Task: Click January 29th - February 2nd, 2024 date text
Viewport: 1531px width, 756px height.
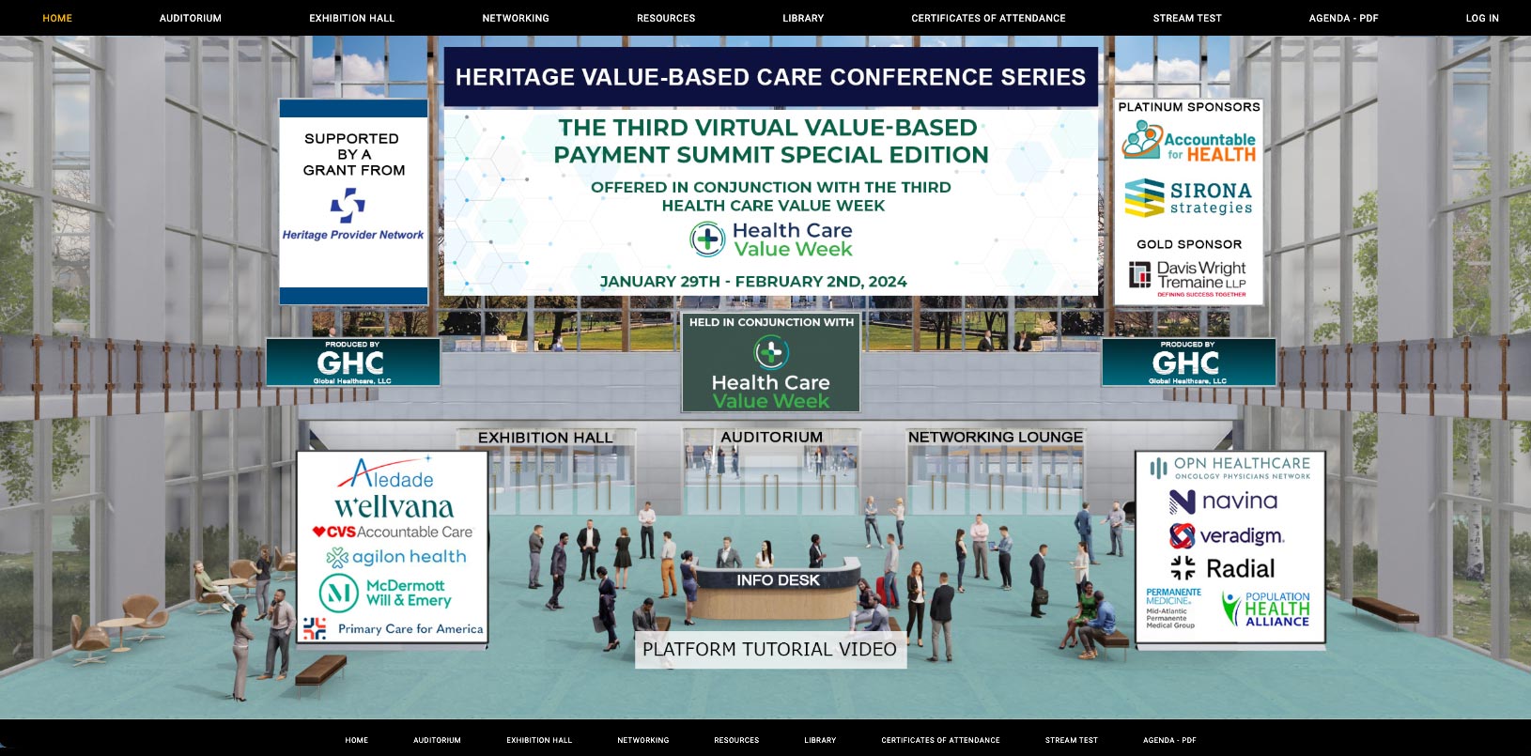Action: tap(753, 282)
